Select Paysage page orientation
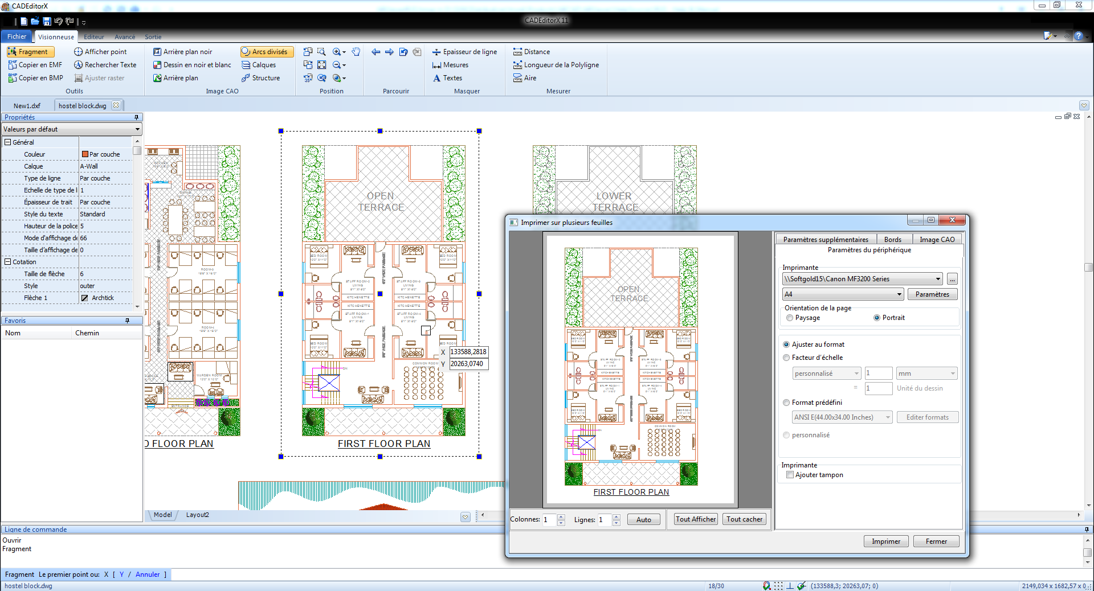Image resolution: width=1094 pixels, height=591 pixels. click(790, 318)
